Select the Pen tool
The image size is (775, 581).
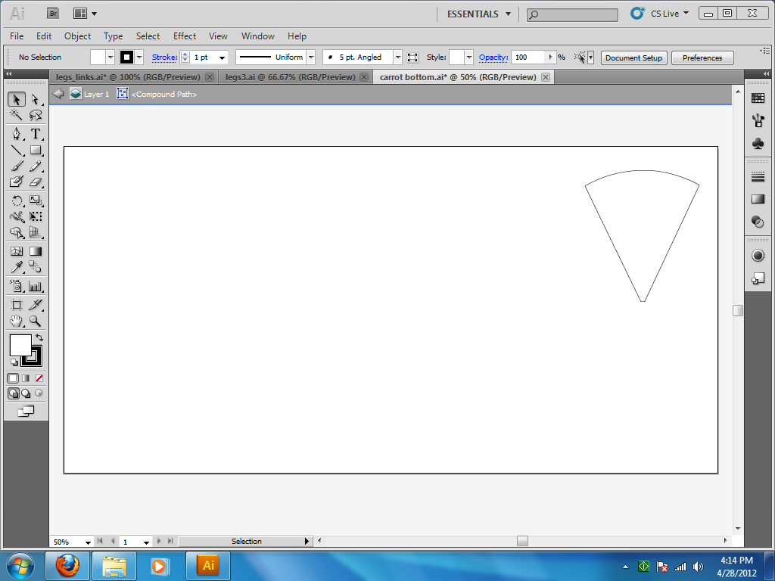[x=17, y=134]
